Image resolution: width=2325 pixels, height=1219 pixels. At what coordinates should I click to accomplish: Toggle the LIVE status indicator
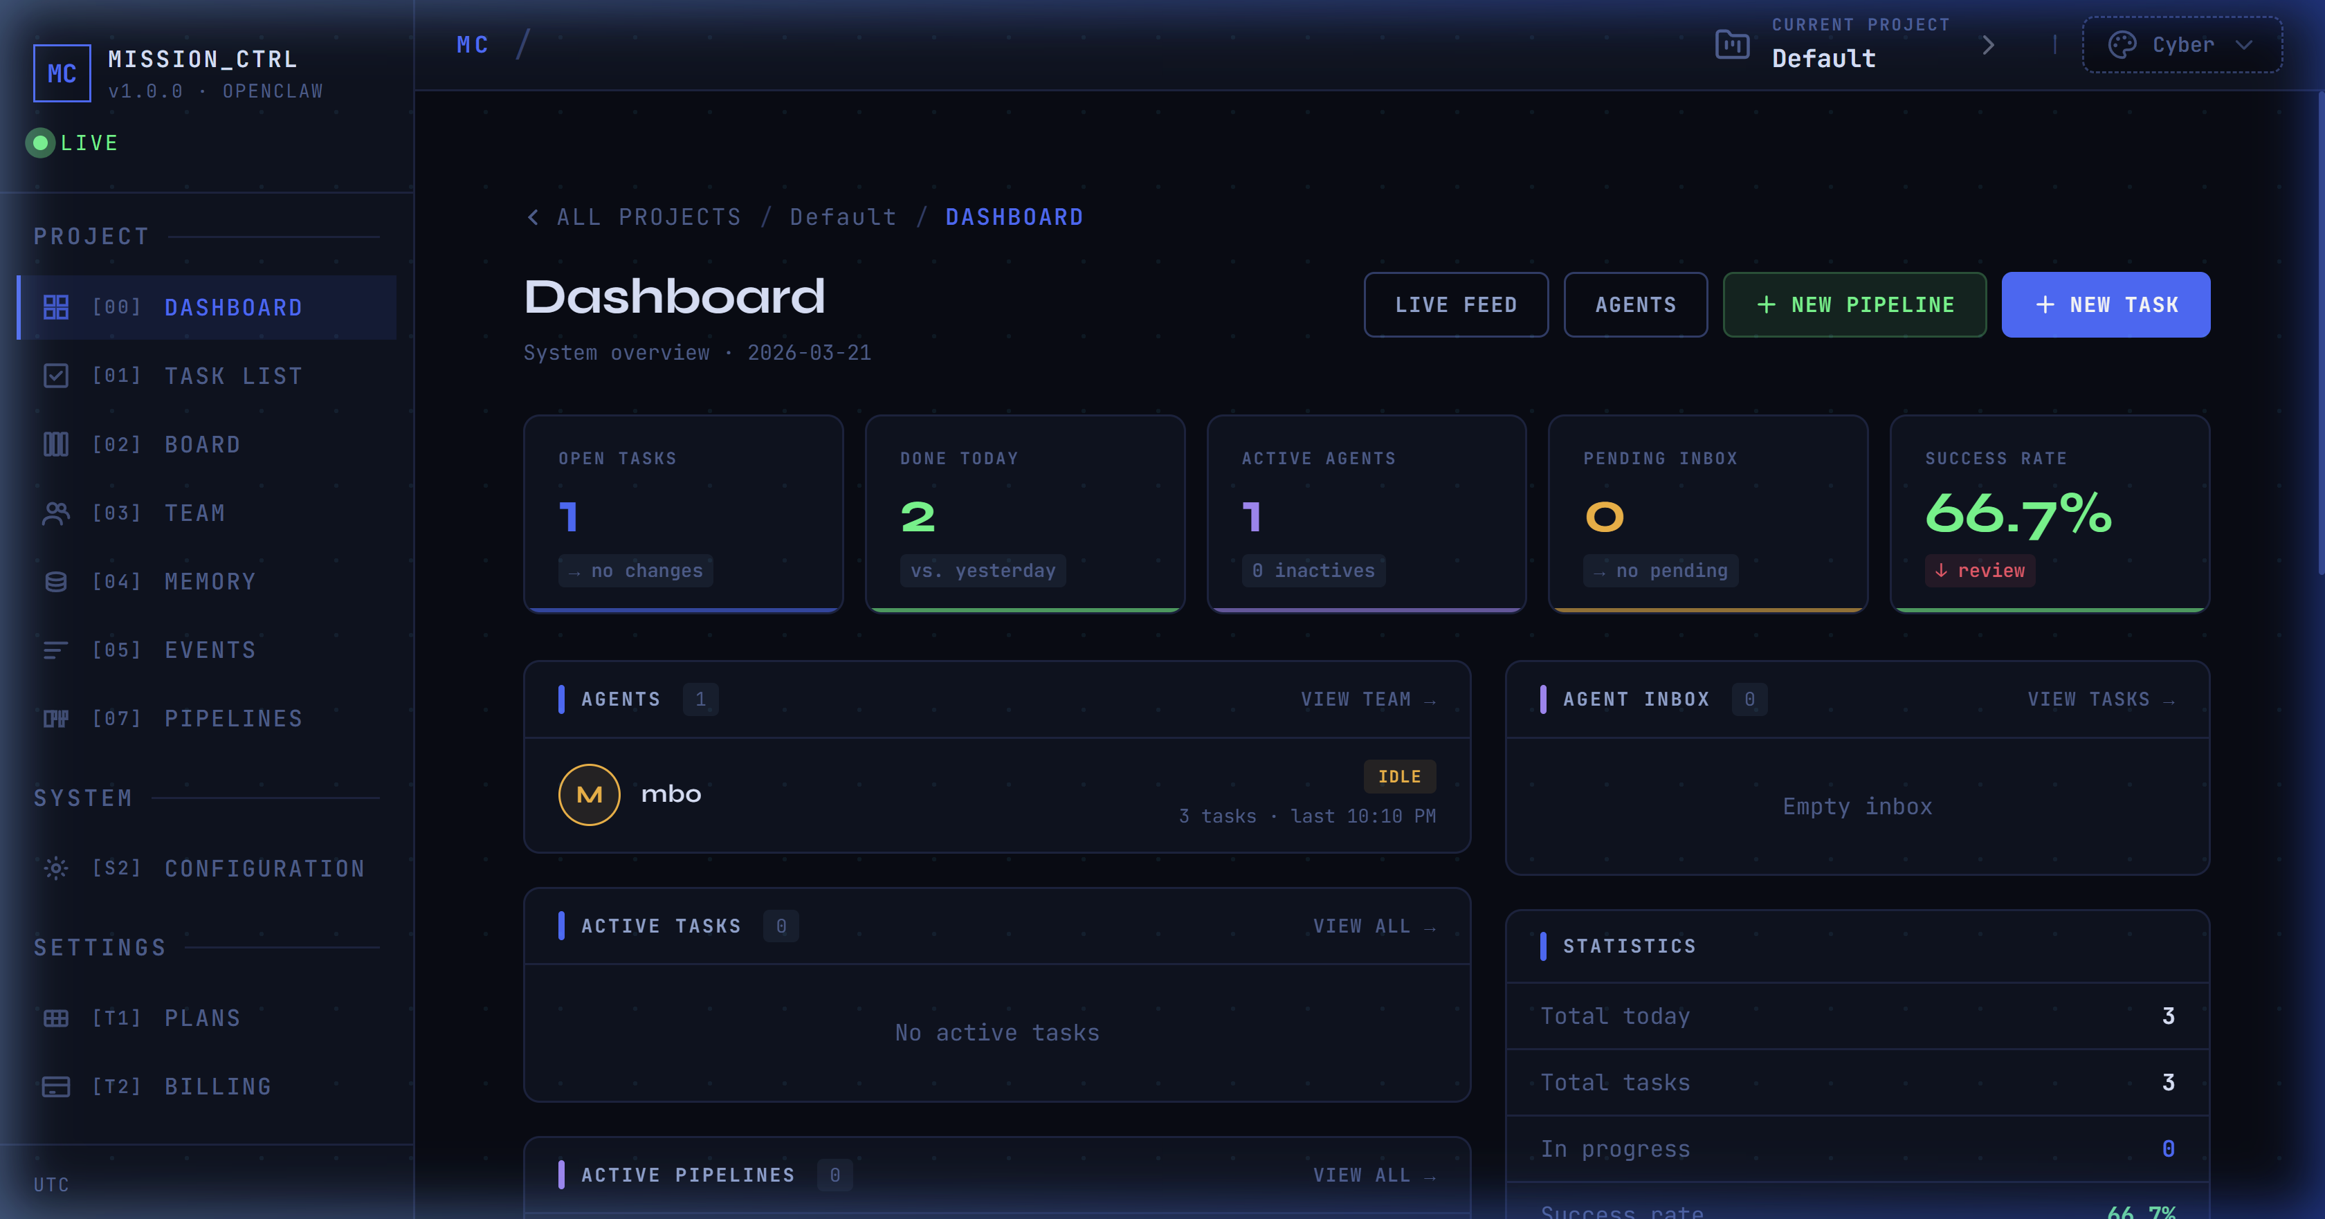coord(71,143)
